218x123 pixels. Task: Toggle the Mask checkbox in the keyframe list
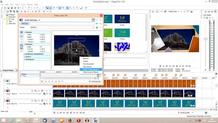click(21, 76)
